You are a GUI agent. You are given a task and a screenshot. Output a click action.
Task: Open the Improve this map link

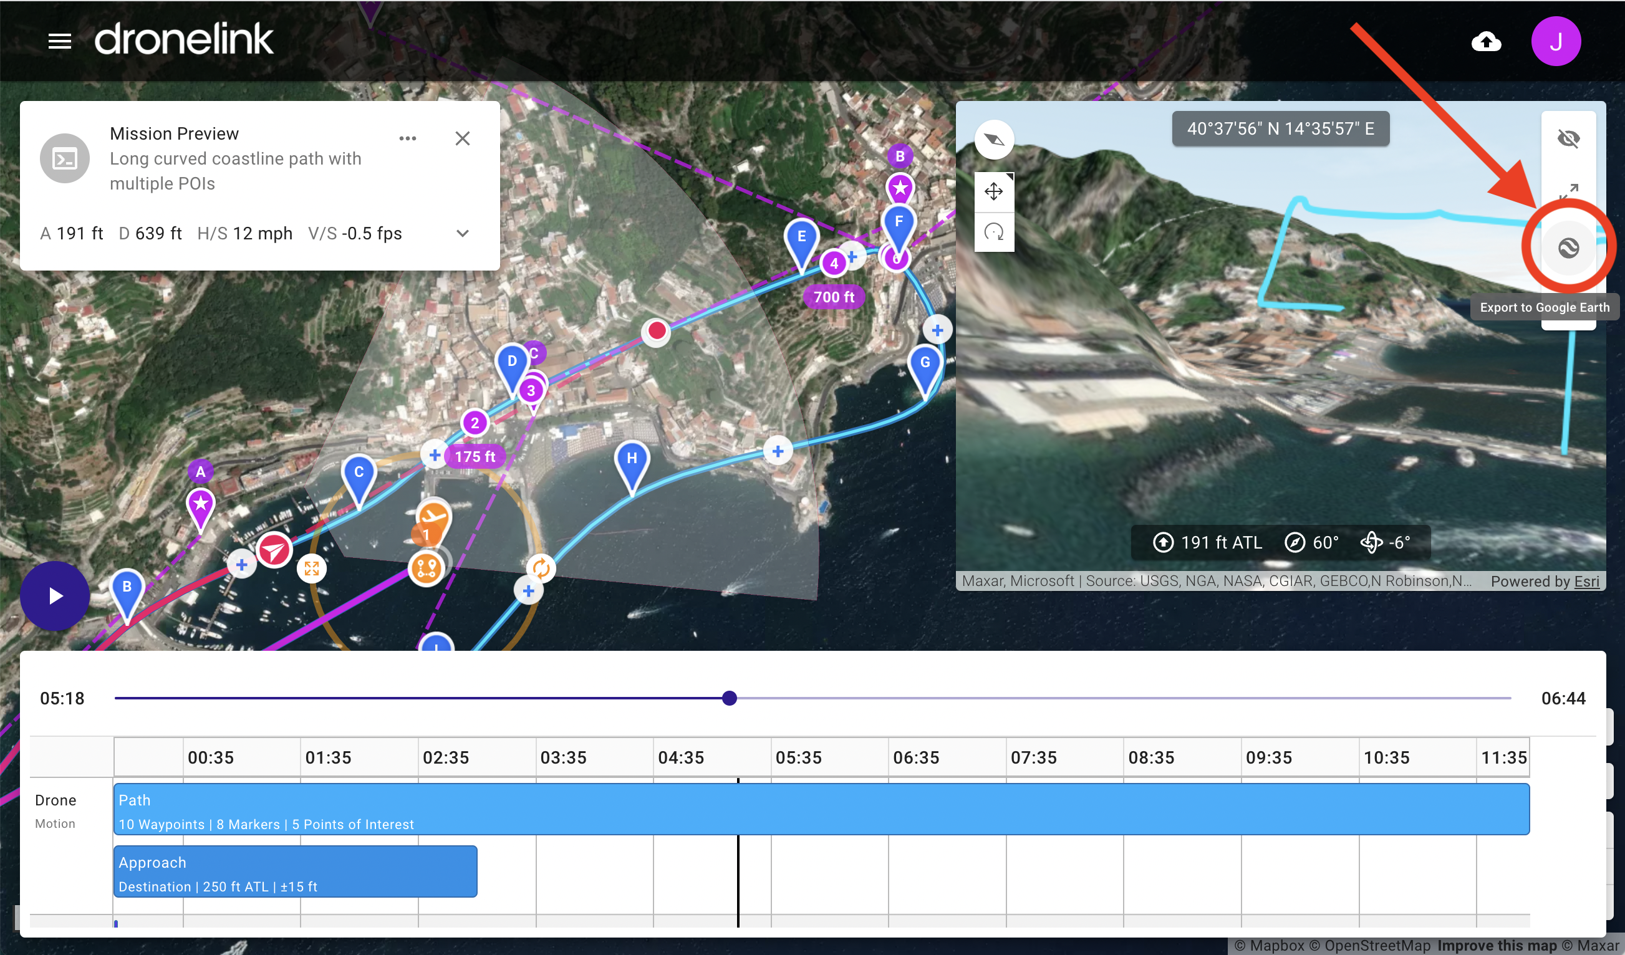click(x=1497, y=945)
